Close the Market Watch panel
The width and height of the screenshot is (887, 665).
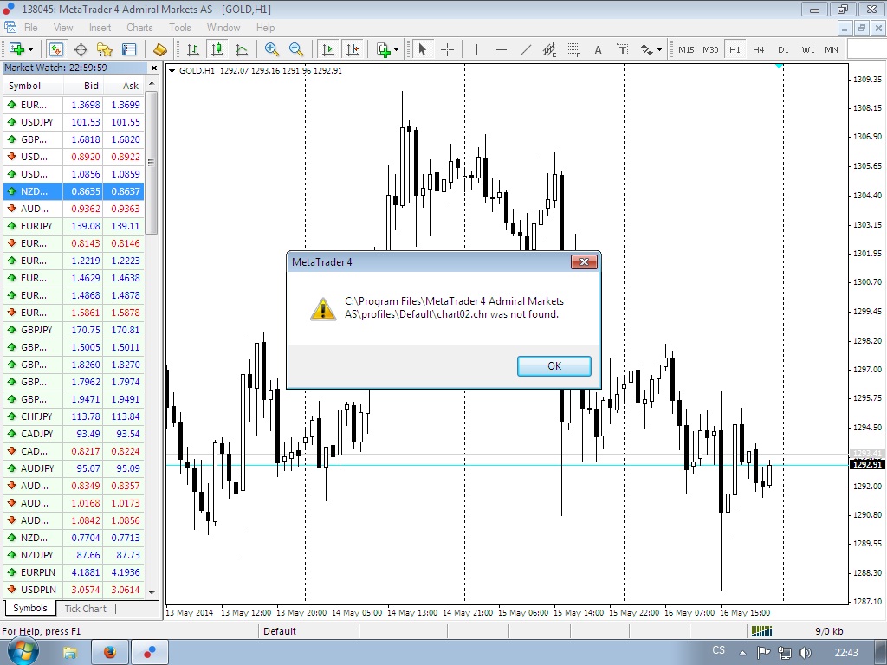coord(154,68)
